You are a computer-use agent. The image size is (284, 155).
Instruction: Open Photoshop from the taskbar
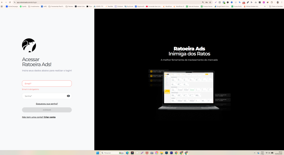click(x=166, y=153)
